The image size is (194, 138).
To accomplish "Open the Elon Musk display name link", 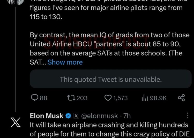I will [x=47, y=116].
